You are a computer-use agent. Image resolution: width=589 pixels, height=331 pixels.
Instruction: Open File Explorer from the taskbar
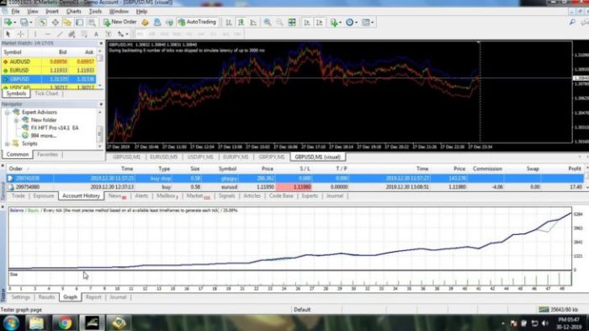coord(36,323)
